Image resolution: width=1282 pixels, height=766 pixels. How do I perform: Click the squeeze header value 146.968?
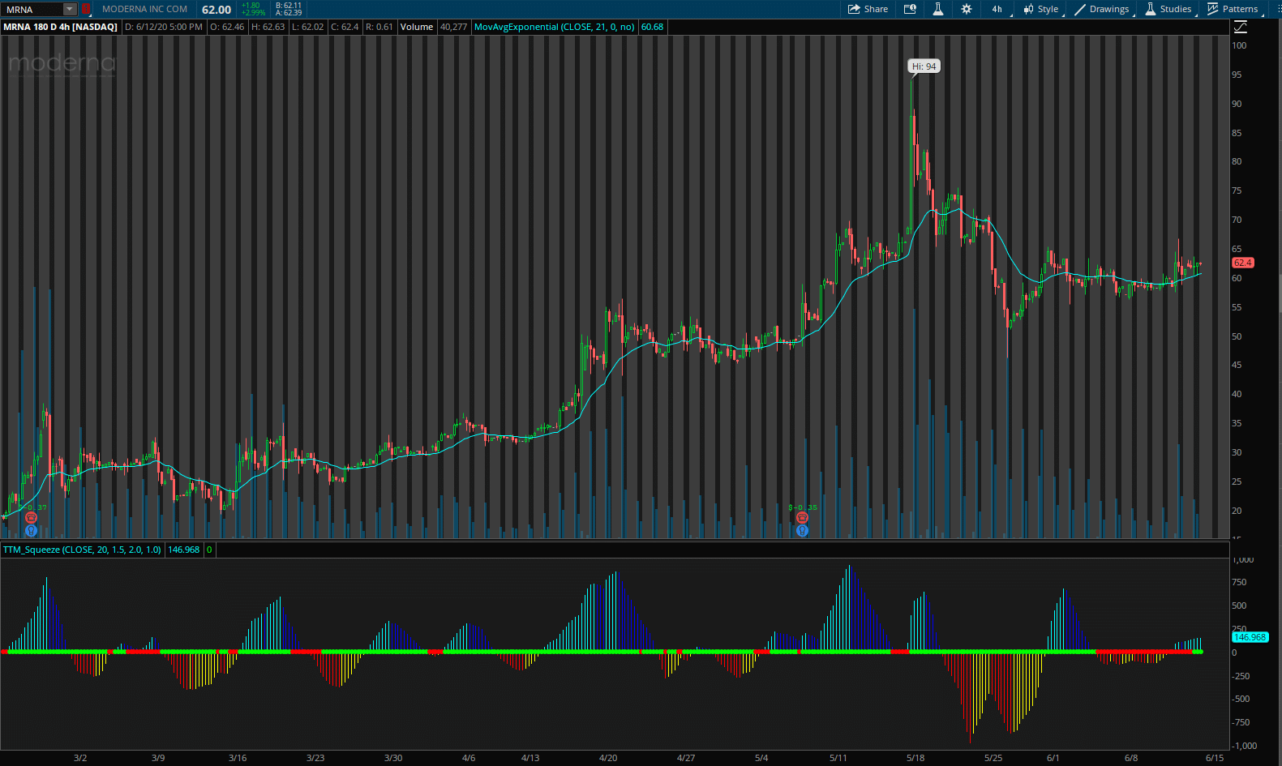click(184, 550)
